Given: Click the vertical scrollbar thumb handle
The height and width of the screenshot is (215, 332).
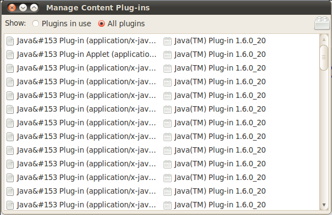Looking at the screenshot, I should [x=324, y=57].
